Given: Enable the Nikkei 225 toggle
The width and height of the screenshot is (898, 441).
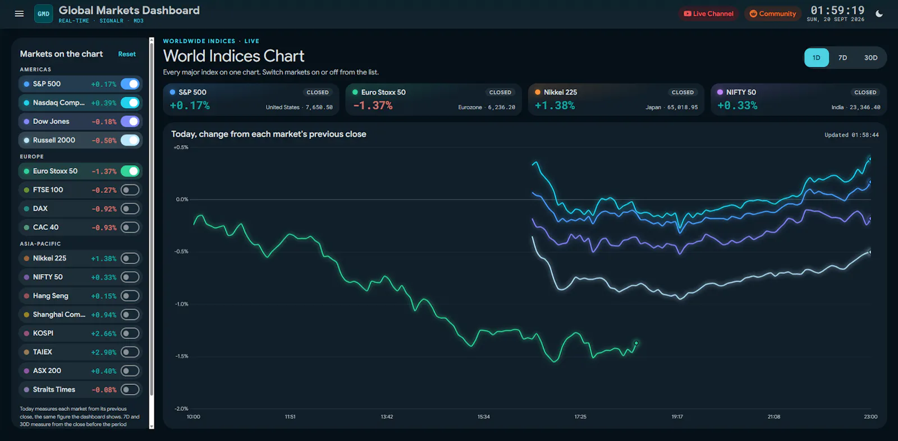Looking at the screenshot, I should coord(130,258).
